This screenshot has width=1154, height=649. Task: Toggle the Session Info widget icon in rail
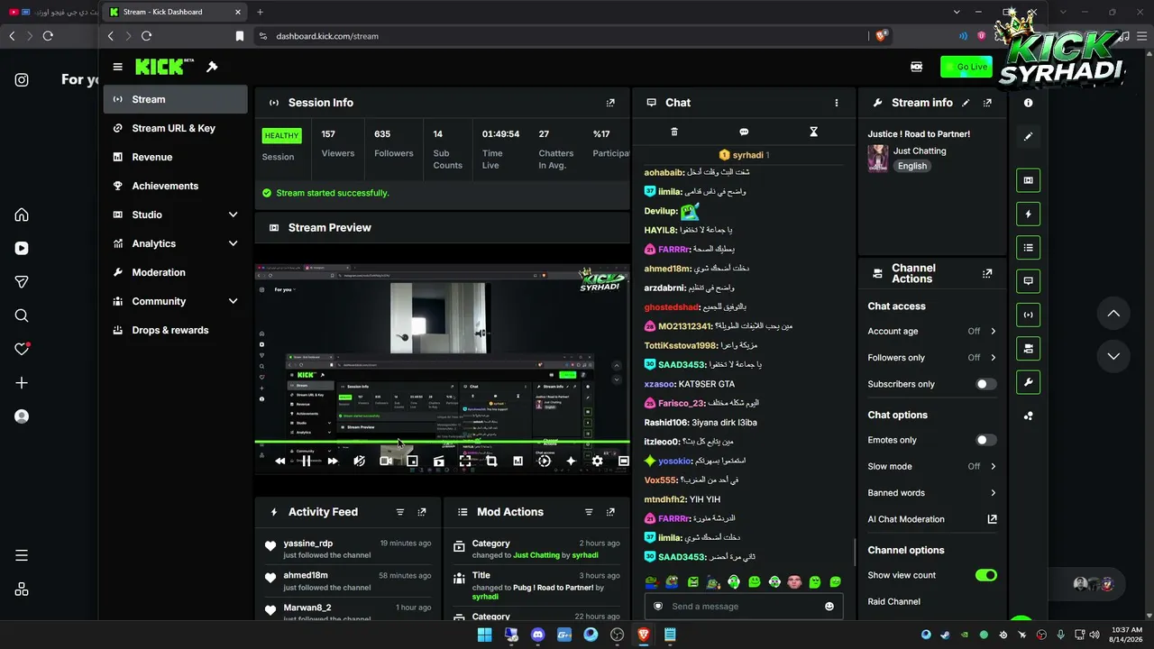[1028, 315]
